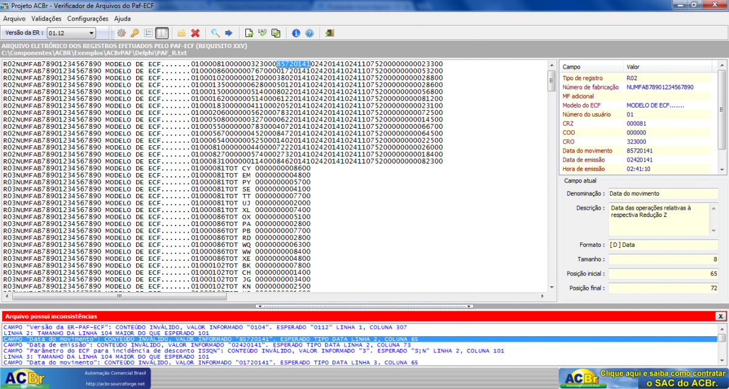The width and height of the screenshot is (729, 389).
Task: Click the R03 line TOT WW 0000000008400
Action: click(x=157, y=252)
